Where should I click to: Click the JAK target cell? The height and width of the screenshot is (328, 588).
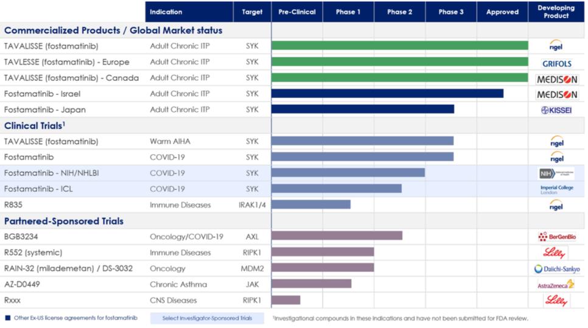pos(252,284)
